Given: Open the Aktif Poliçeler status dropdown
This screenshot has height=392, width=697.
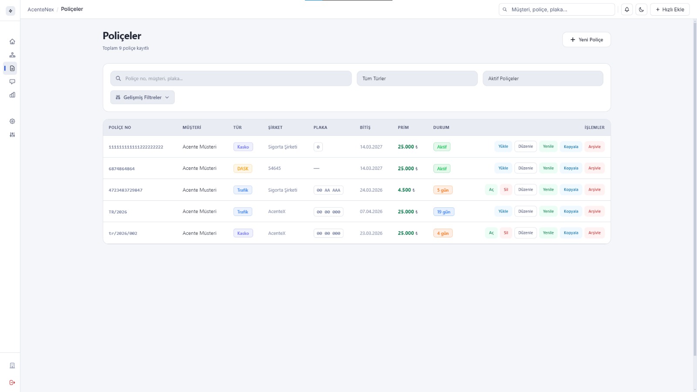Looking at the screenshot, I should click(542, 78).
